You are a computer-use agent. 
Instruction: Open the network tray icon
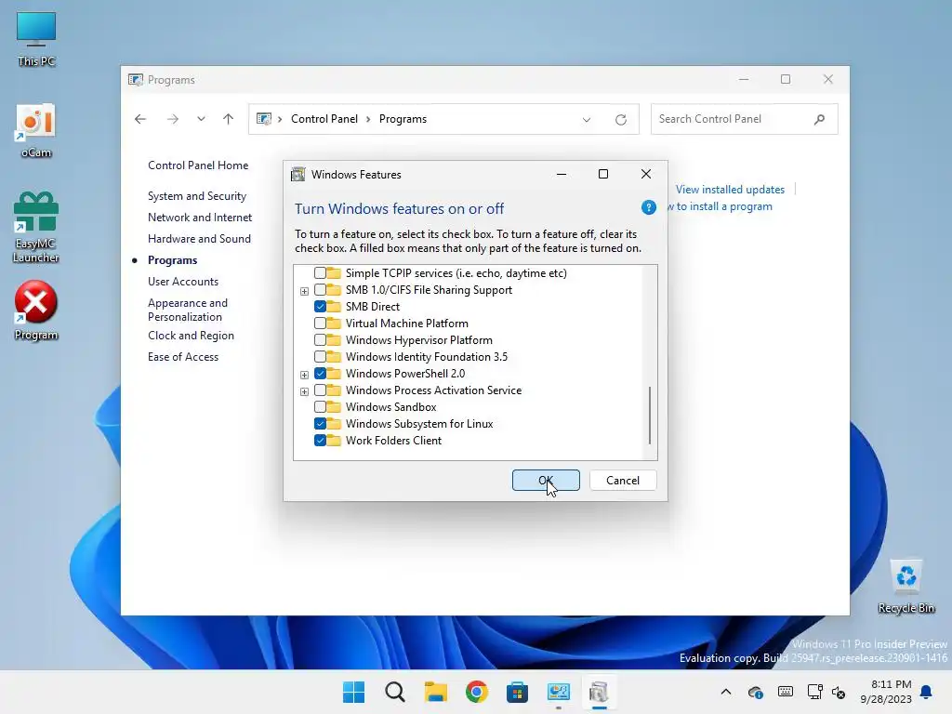(814, 692)
